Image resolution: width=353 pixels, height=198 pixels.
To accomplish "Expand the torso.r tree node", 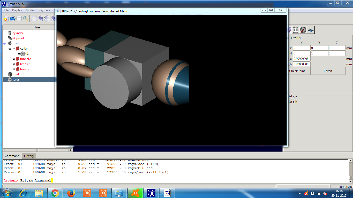I will point(11,69).
